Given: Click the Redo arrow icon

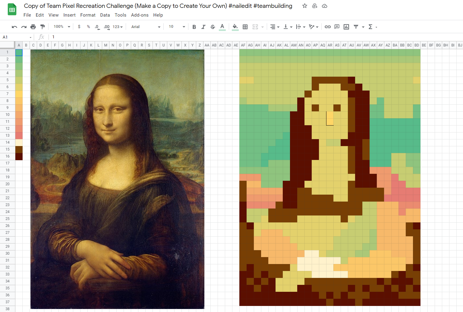Looking at the screenshot, I should tap(24, 27).
